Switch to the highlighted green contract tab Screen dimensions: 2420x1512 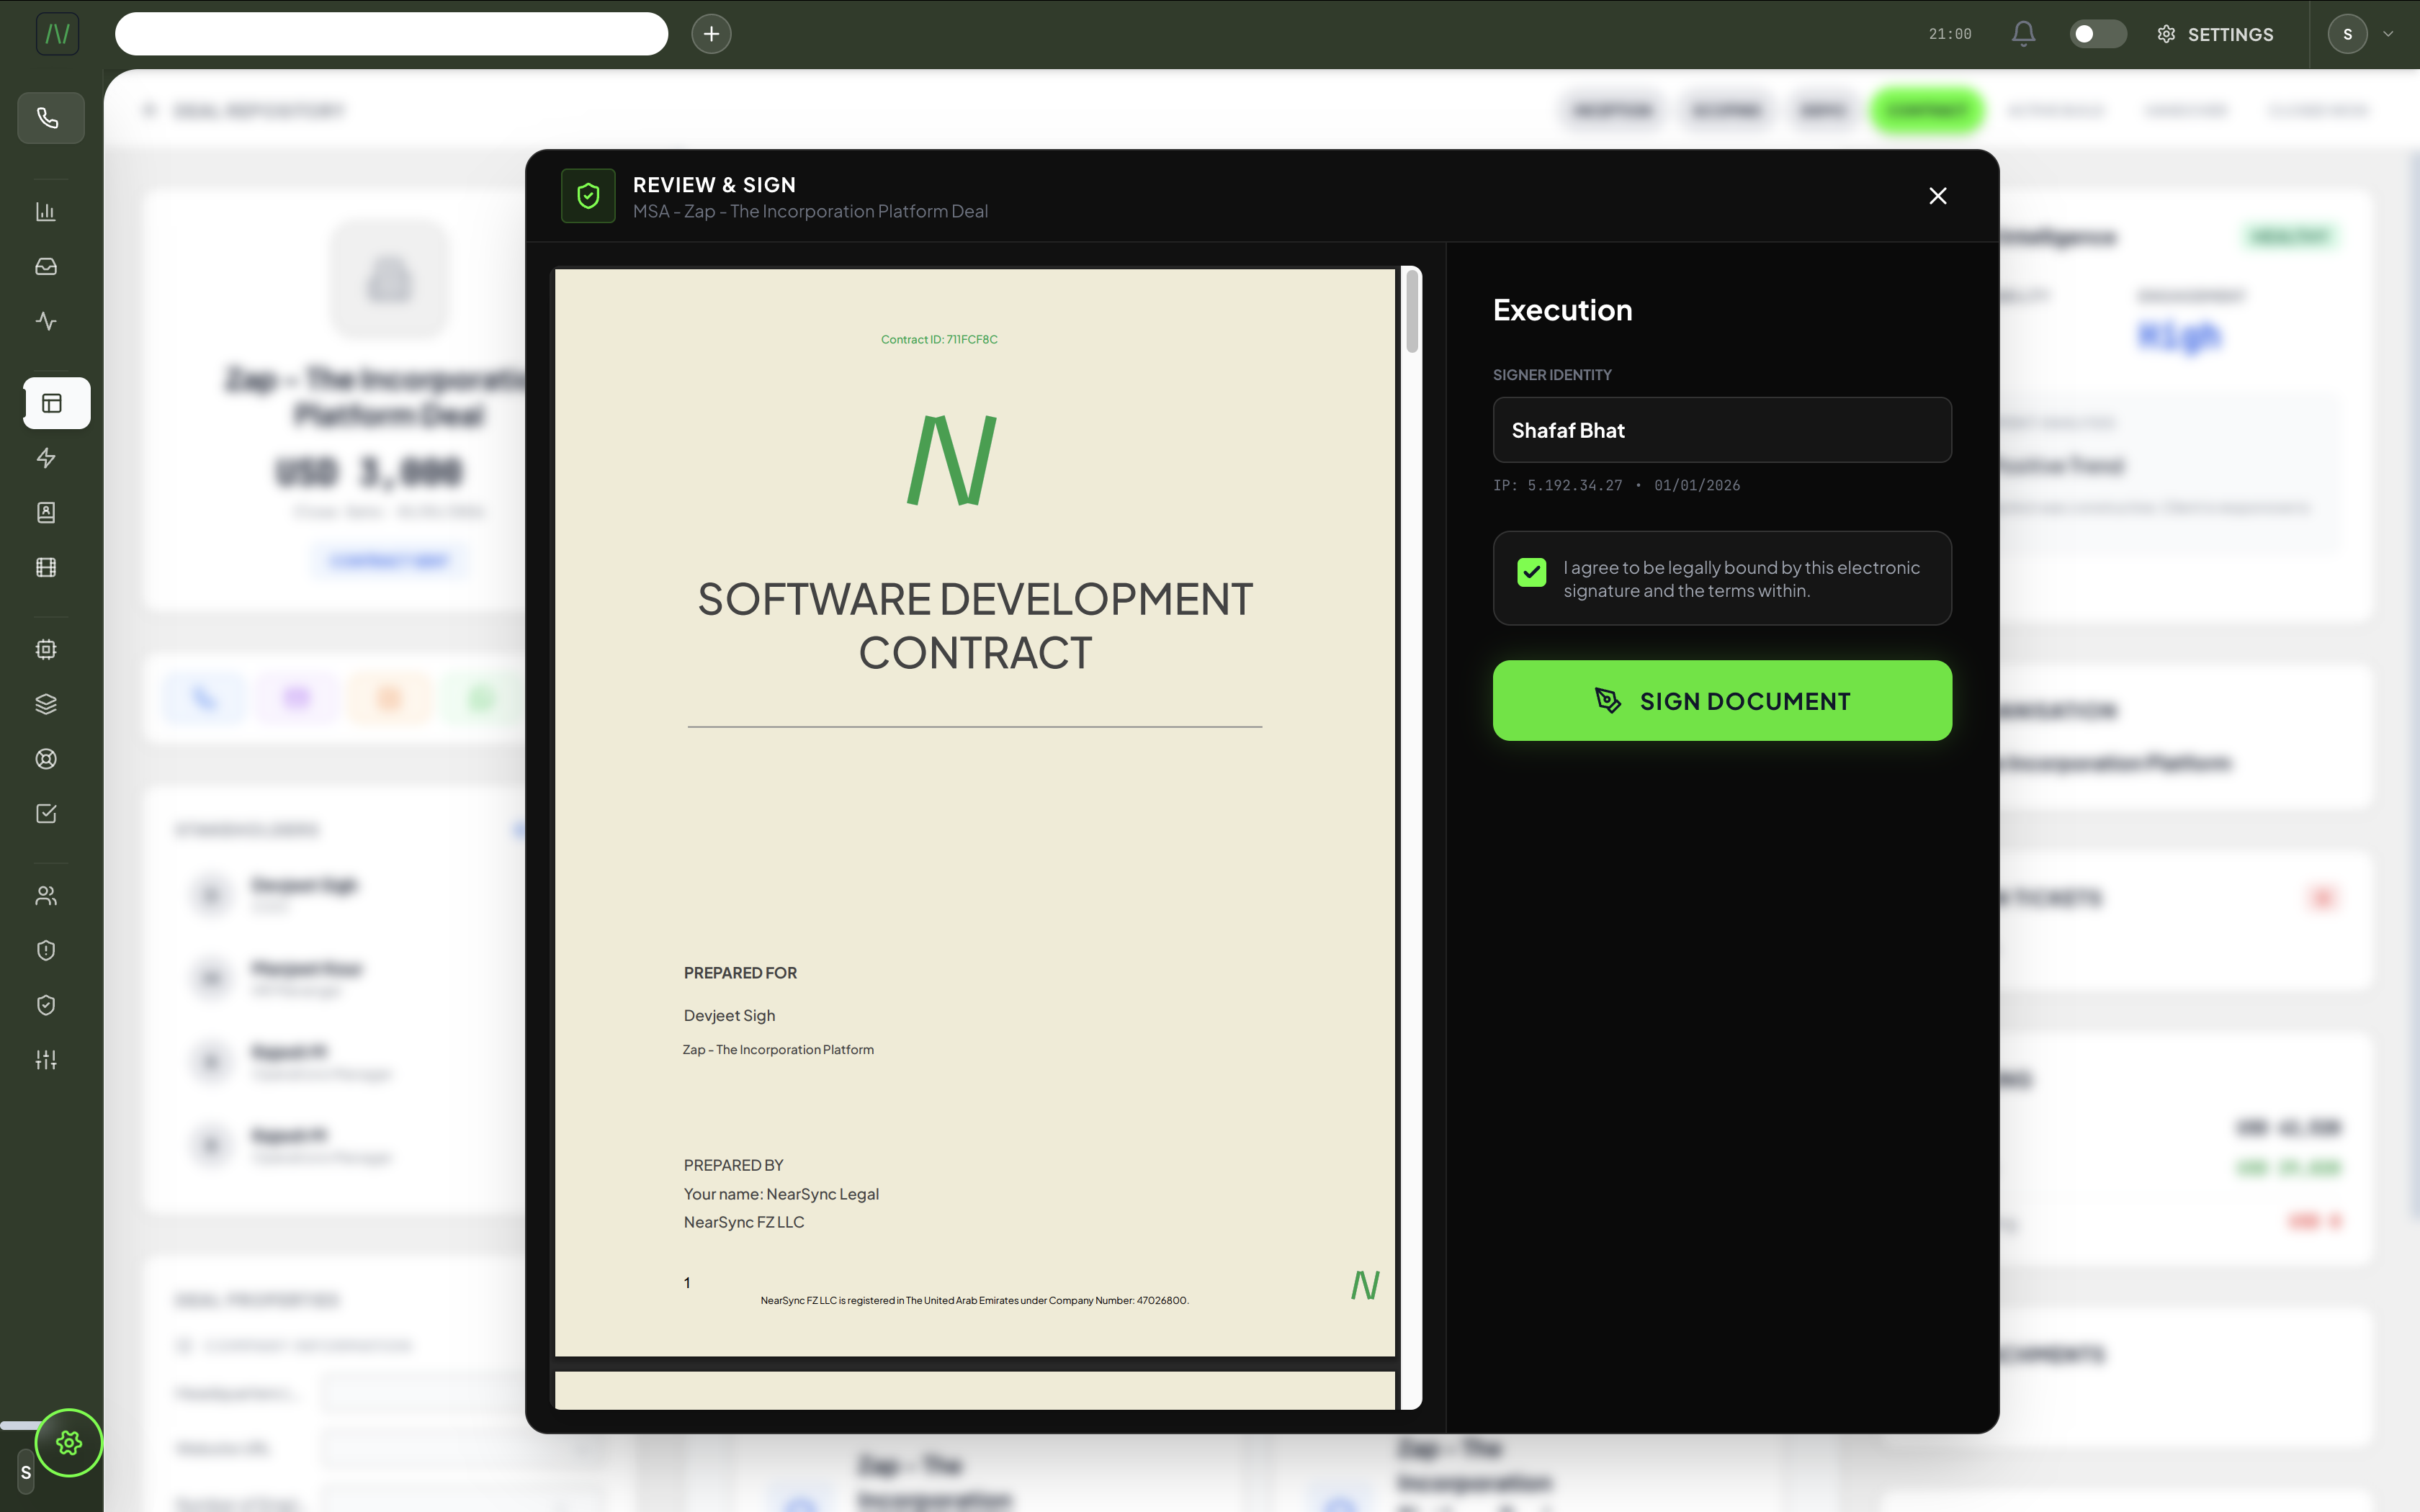coord(1925,110)
